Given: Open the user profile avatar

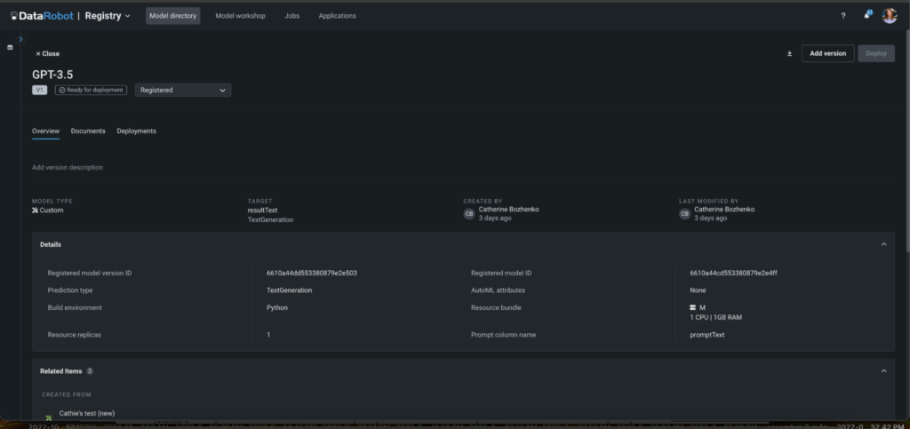Looking at the screenshot, I should (x=890, y=16).
